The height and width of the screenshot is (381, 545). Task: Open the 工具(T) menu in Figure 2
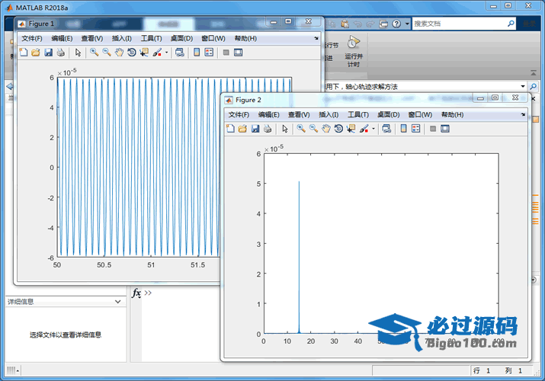click(x=358, y=114)
